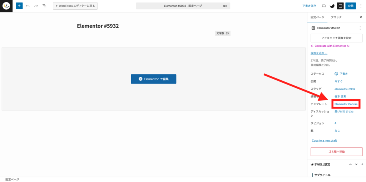The image size is (366, 182).
Task: Move SWELL設定 panel down arrow
Action: 356,164
